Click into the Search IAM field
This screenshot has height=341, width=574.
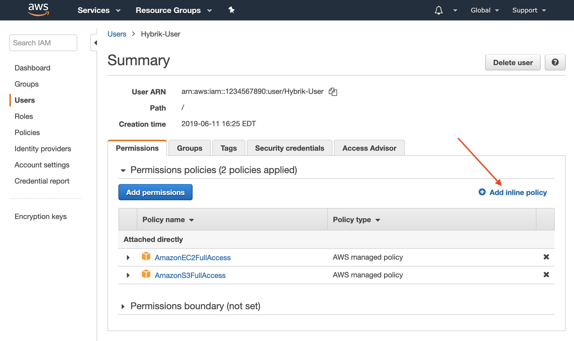click(43, 43)
